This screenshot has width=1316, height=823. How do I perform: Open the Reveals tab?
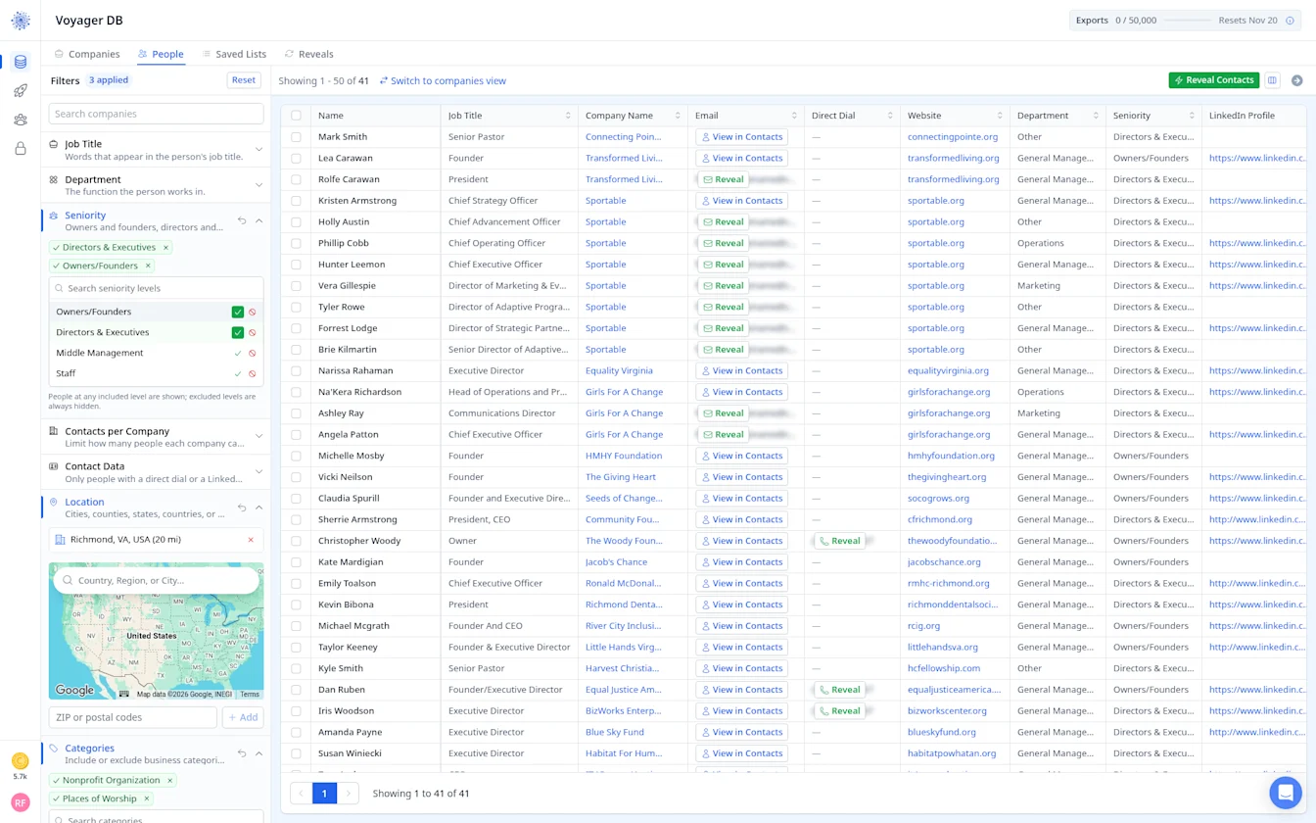[308, 54]
